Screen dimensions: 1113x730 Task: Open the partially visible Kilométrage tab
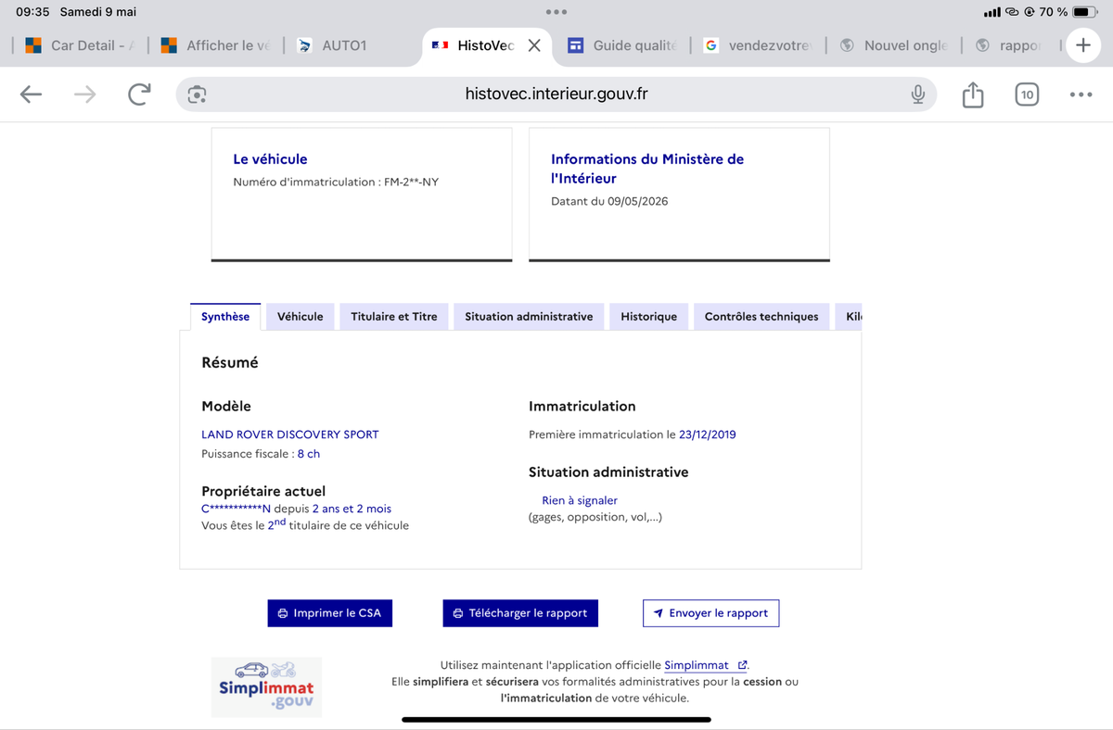(849, 317)
